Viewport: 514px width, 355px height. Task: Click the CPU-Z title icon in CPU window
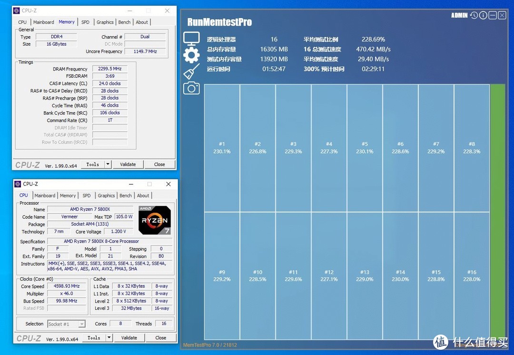point(18,184)
